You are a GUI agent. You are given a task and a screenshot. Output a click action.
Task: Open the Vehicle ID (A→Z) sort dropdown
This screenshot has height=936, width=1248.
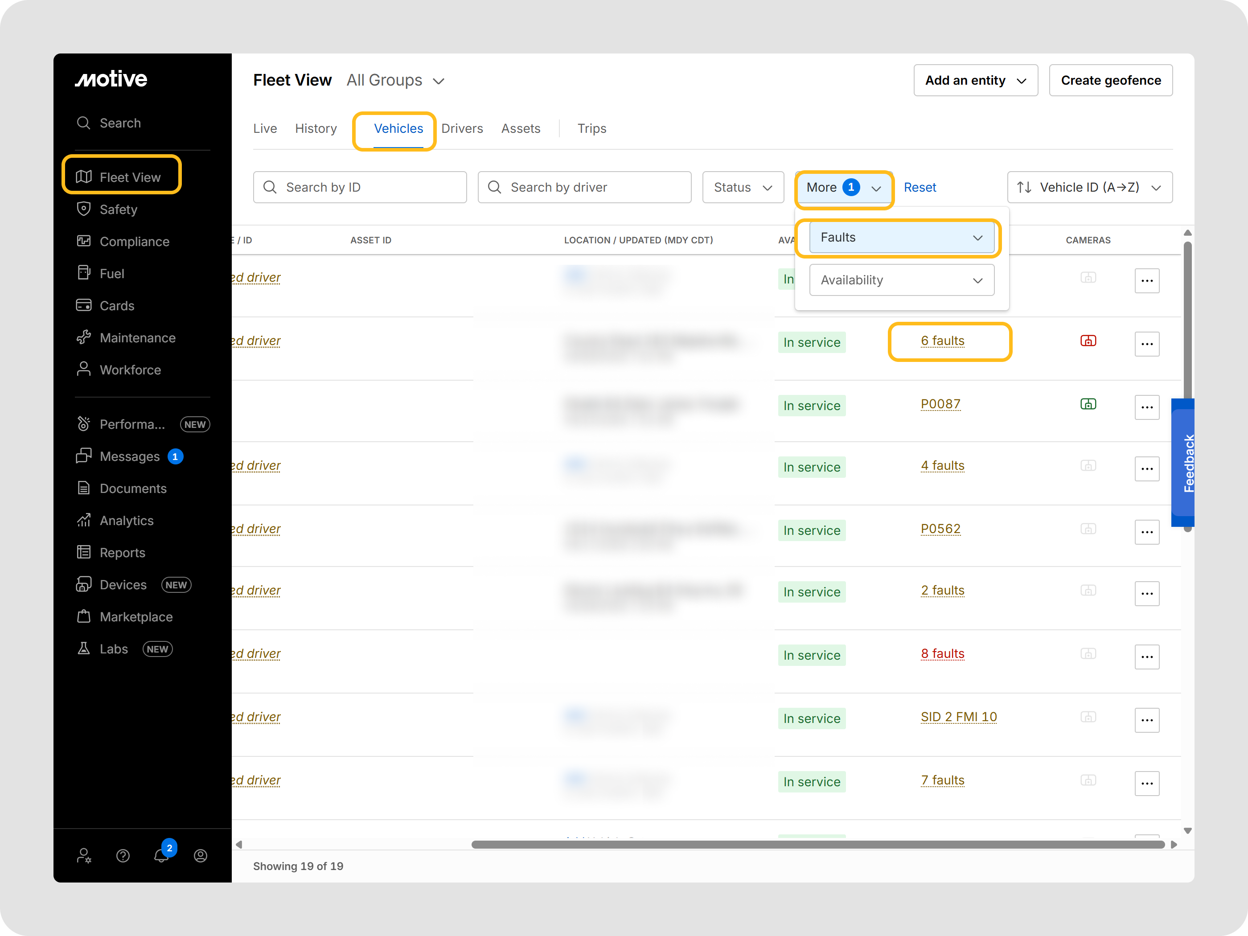coord(1089,187)
